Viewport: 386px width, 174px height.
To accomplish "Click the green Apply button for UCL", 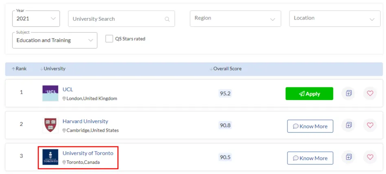I will point(309,94).
